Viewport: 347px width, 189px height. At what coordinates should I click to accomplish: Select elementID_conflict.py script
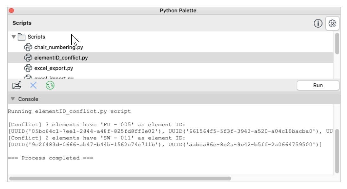61,58
